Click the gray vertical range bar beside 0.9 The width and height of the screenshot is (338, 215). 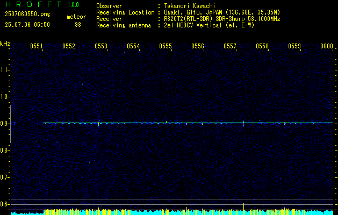tap(10, 124)
